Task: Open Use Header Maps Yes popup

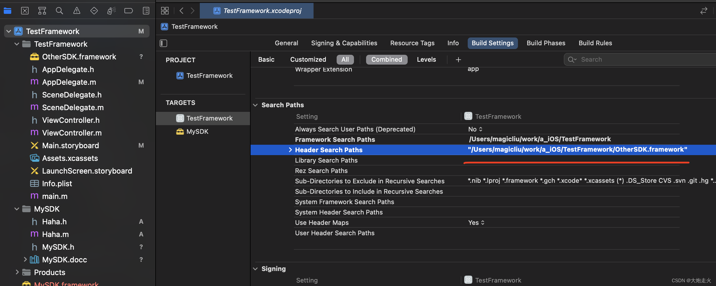Action: (476, 223)
